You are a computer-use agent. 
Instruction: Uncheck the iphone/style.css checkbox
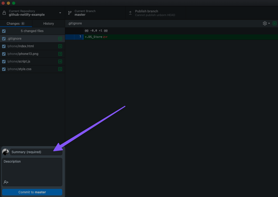point(4,69)
